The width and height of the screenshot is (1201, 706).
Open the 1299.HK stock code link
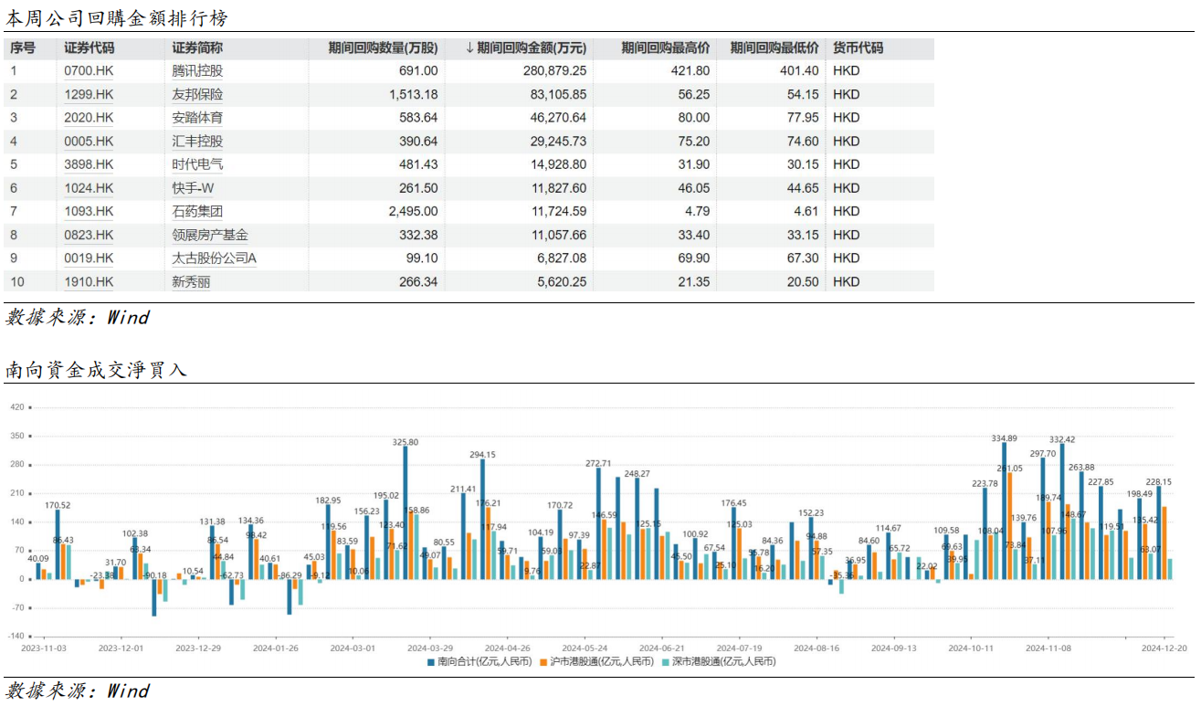89,94
